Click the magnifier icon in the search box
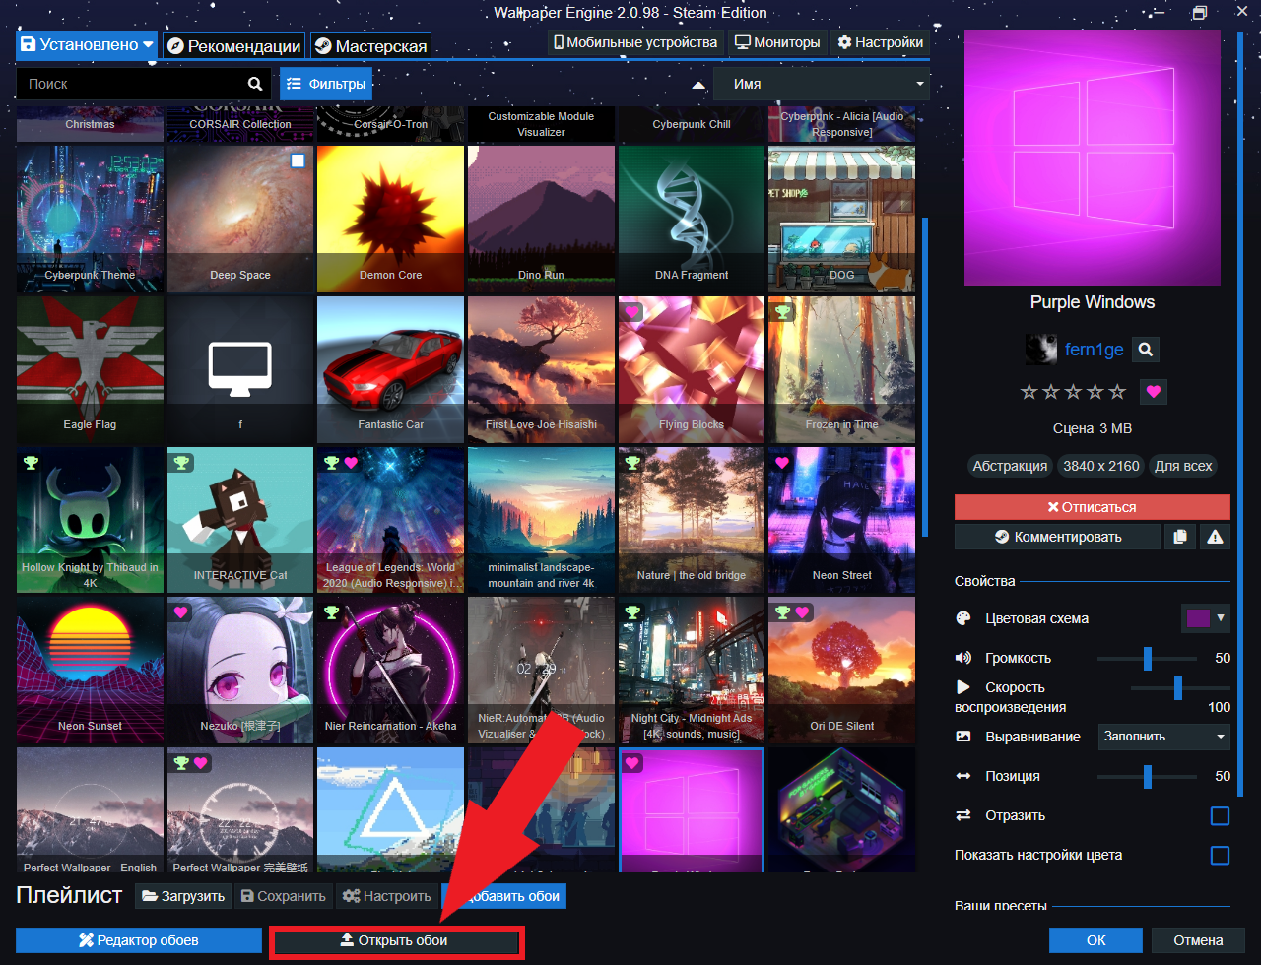Viewport: 1261px width, 965px height. click(255, 84)
